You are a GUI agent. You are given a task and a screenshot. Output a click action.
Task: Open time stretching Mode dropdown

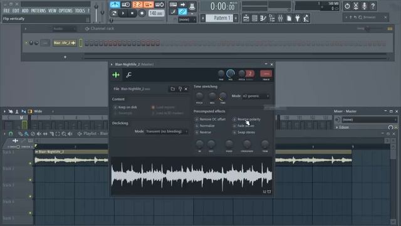pyautogui.click(x=256, y=96)
